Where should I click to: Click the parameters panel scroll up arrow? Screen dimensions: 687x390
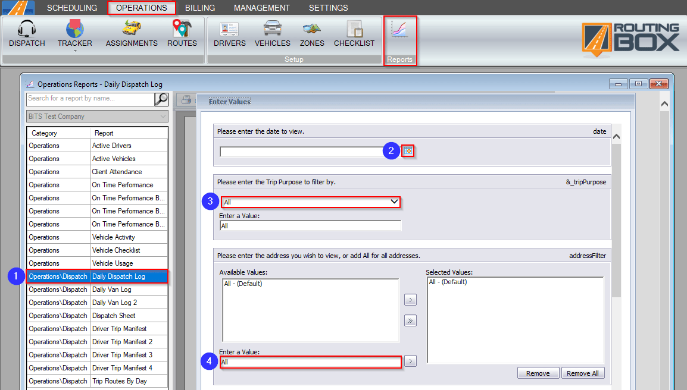click(x=617, y=137)
